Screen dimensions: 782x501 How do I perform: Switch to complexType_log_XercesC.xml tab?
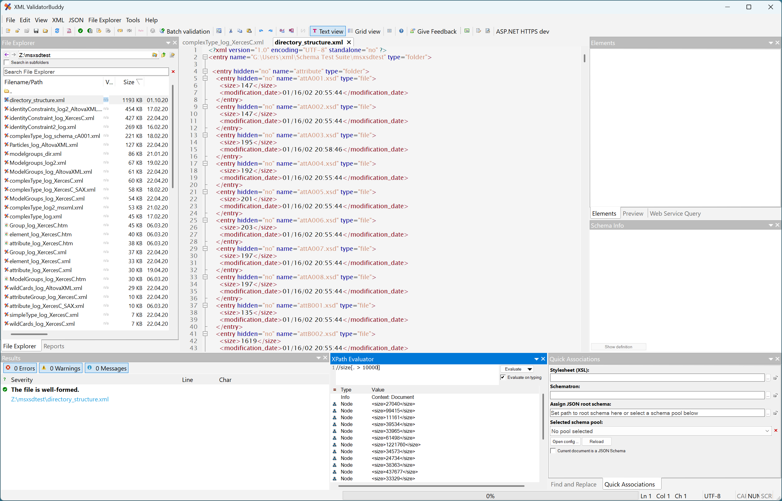[223, 42]
